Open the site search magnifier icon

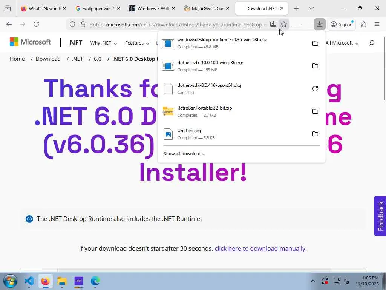click(371, 43)
